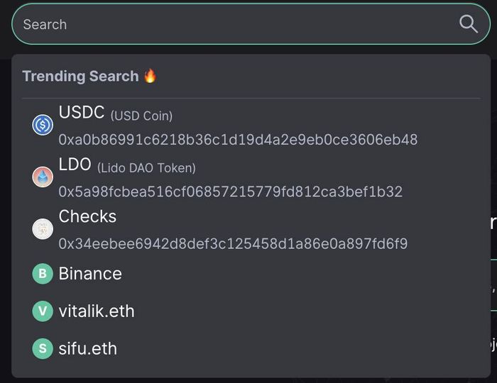Click the USDC coin logo icon

[x=43, y=125]
